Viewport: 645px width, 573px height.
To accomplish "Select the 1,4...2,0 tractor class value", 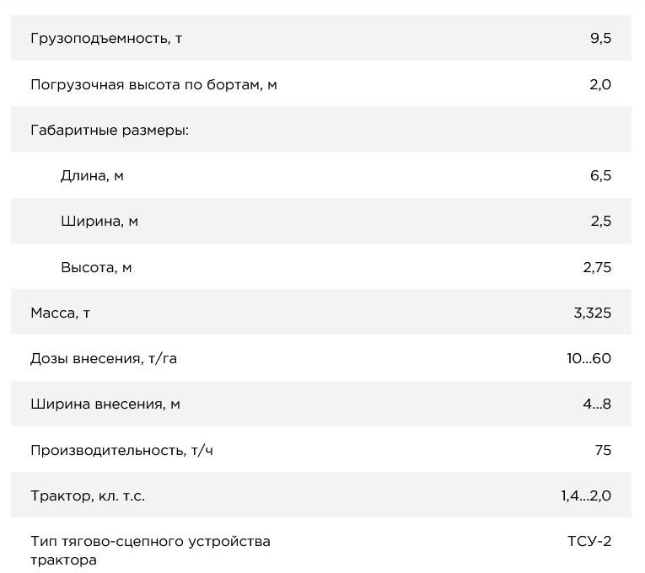I will click(586, 495).
